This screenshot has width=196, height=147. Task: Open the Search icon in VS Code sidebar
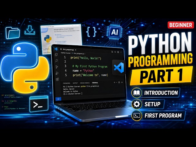(x=56, y=61)
